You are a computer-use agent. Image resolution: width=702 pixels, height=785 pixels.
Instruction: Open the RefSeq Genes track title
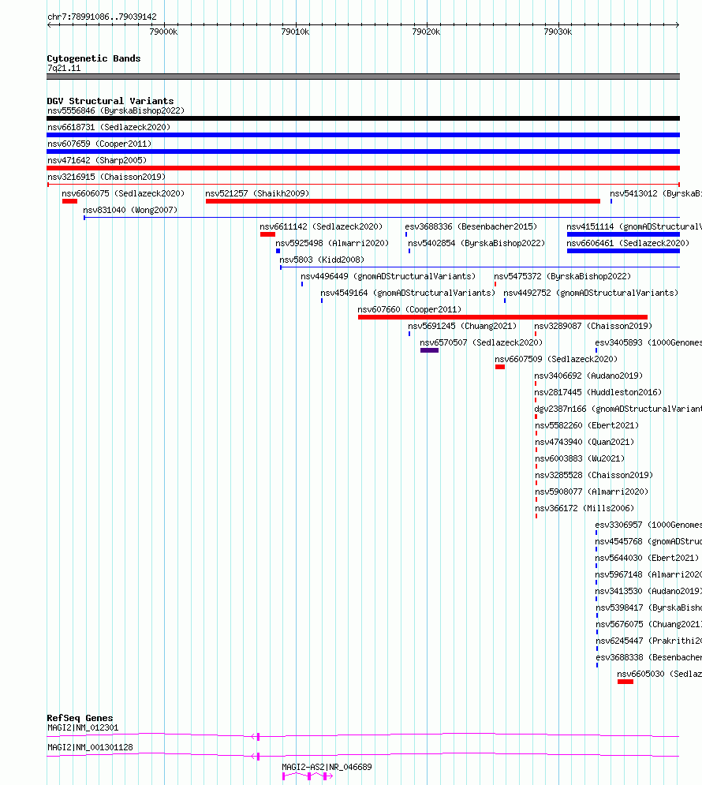80,717
